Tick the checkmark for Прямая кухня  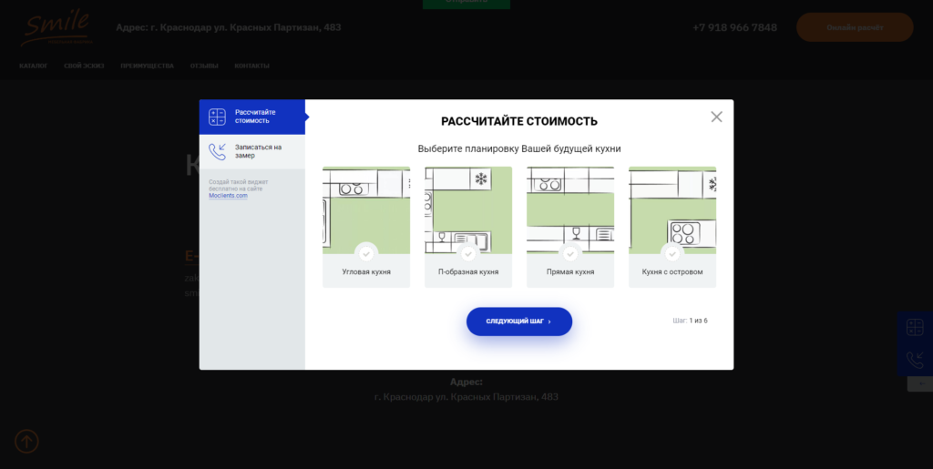[570, 254]
